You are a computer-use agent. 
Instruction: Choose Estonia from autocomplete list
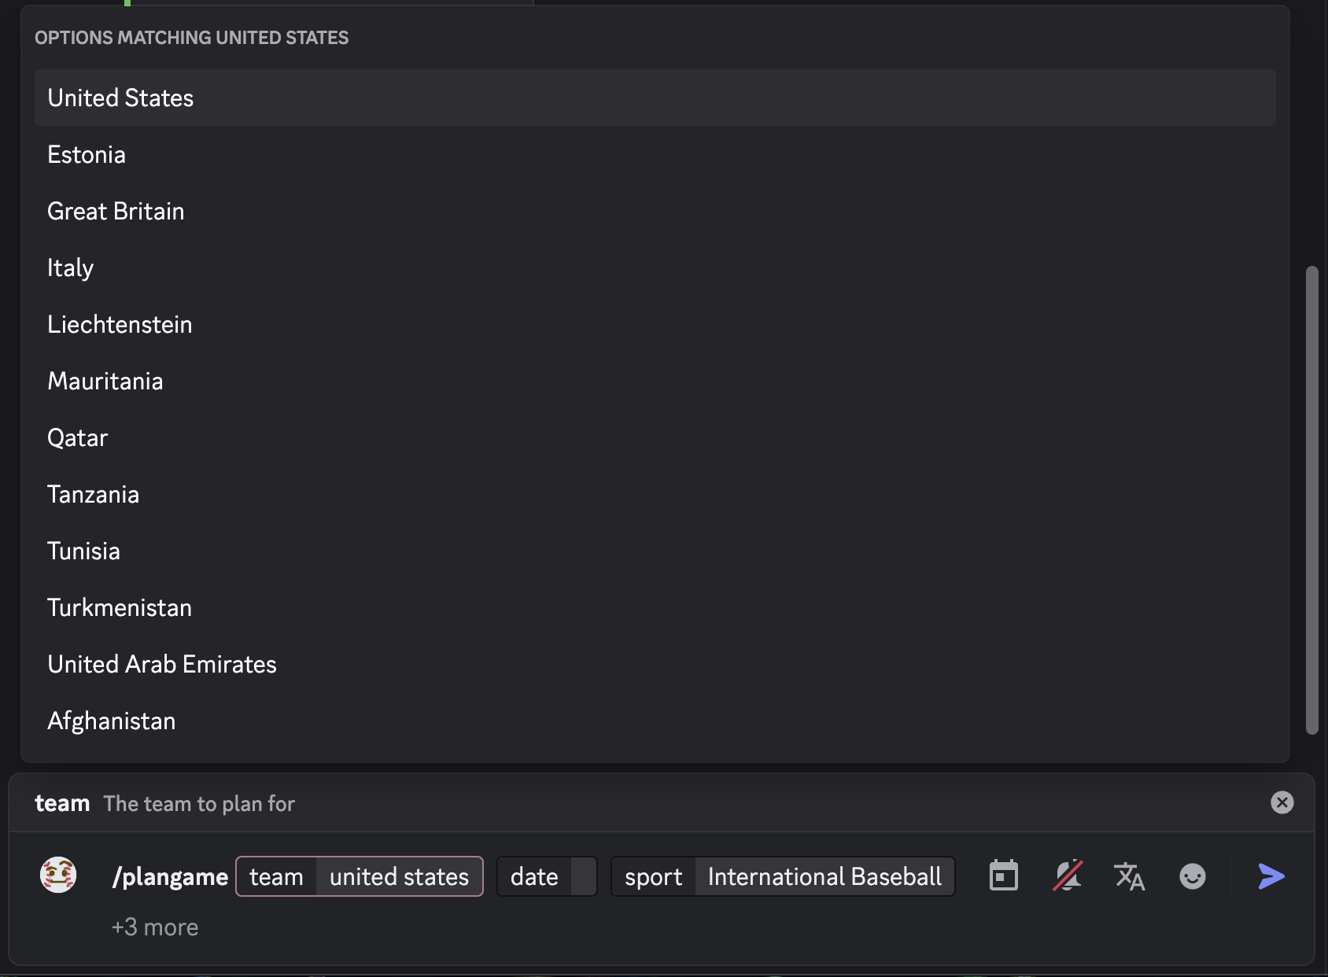pos(87,155)
